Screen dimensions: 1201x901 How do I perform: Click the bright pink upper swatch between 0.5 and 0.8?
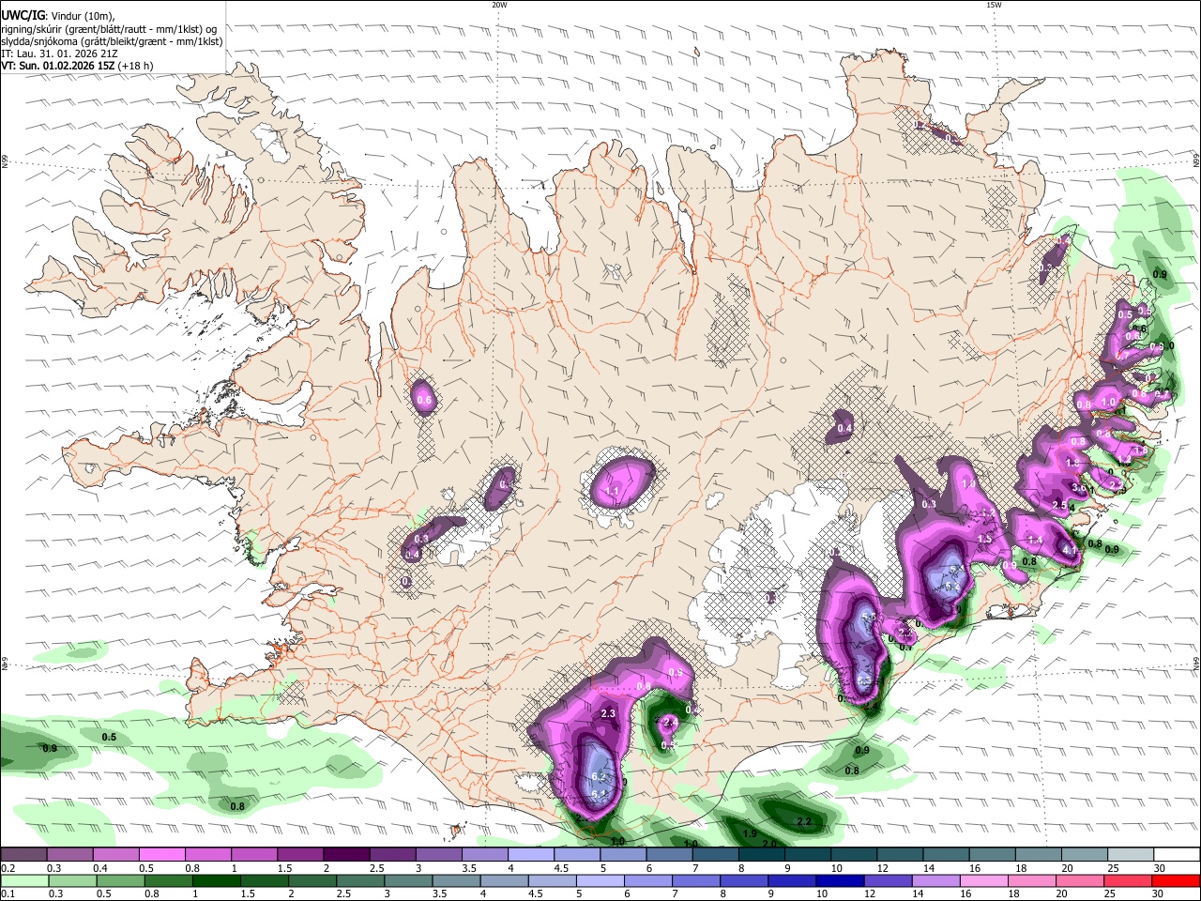162,854
